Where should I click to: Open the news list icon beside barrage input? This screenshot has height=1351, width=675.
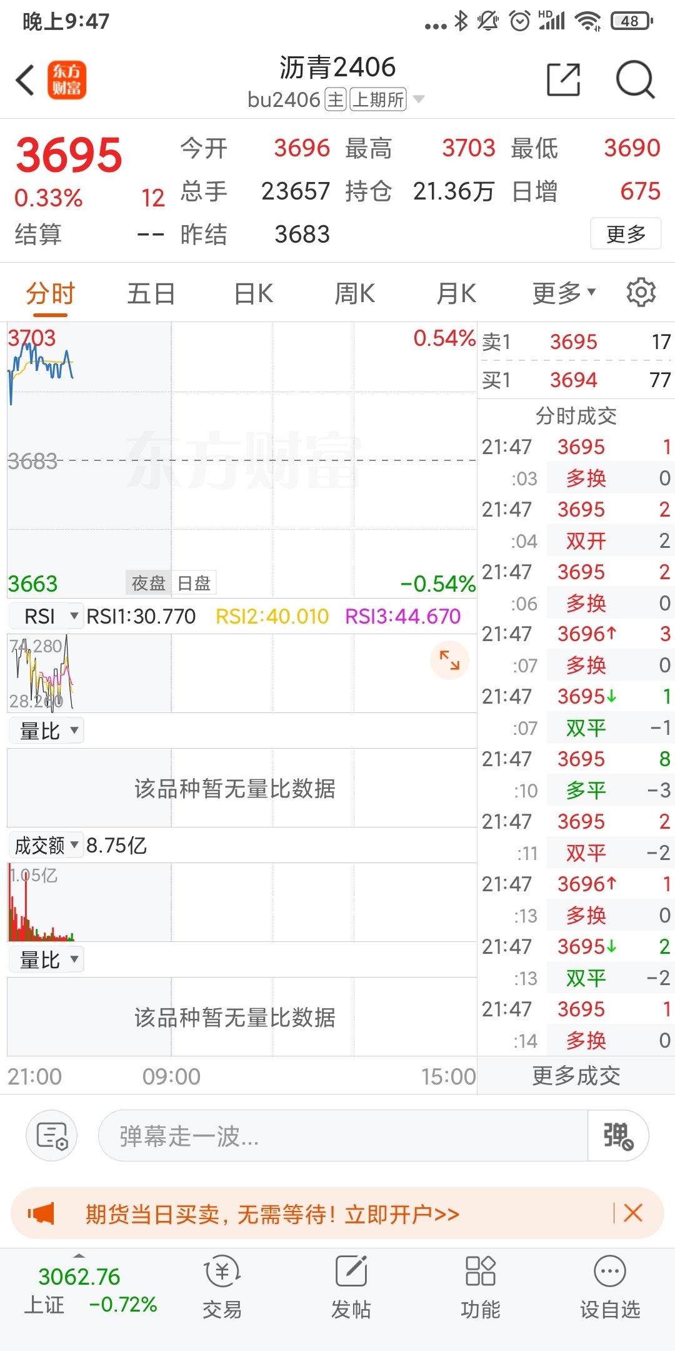tap(52, 1135)
